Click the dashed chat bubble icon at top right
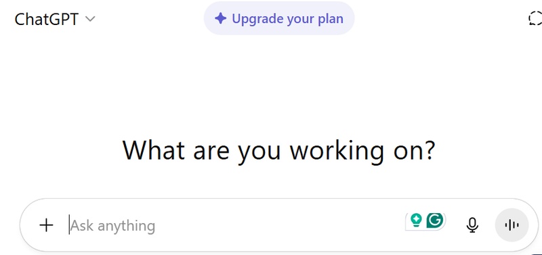The height and width of the screenshot is (255, 542). (535, 18)
